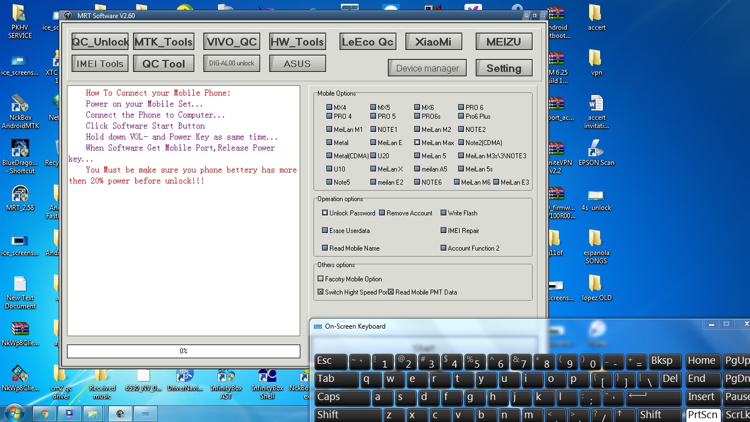The width and height of the screenshot is (750, 422).
Task: Click DIG-AL00 unlock button
Action: click(232, 64)
